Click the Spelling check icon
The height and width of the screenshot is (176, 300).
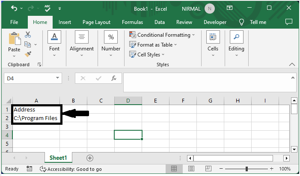coord(48,8)
